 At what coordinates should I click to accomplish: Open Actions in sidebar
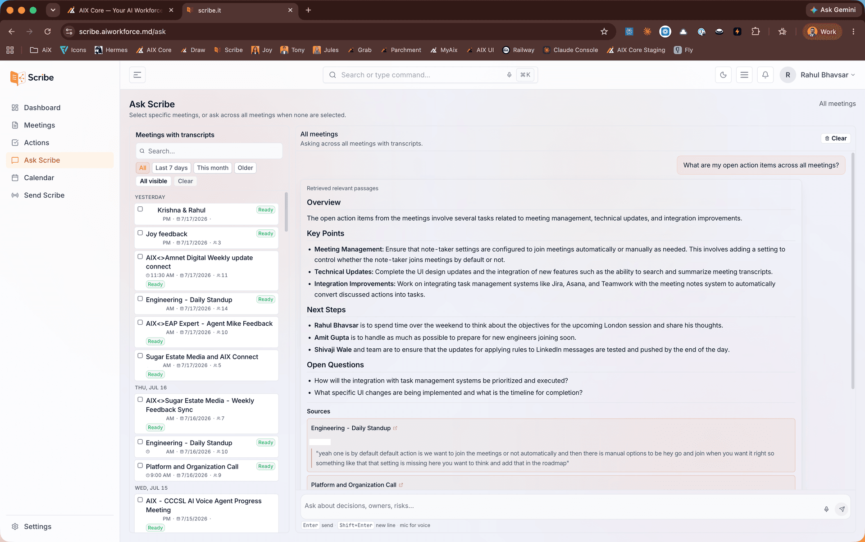click(60, 143)
